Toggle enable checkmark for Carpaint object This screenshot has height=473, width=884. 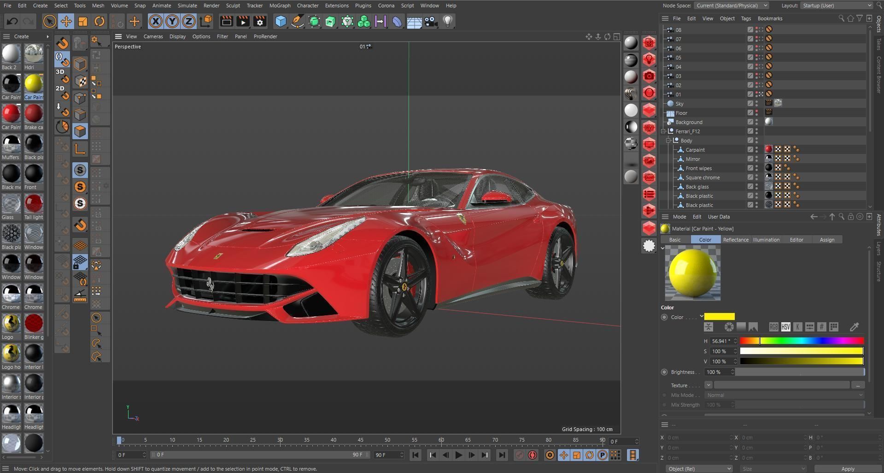750,150
